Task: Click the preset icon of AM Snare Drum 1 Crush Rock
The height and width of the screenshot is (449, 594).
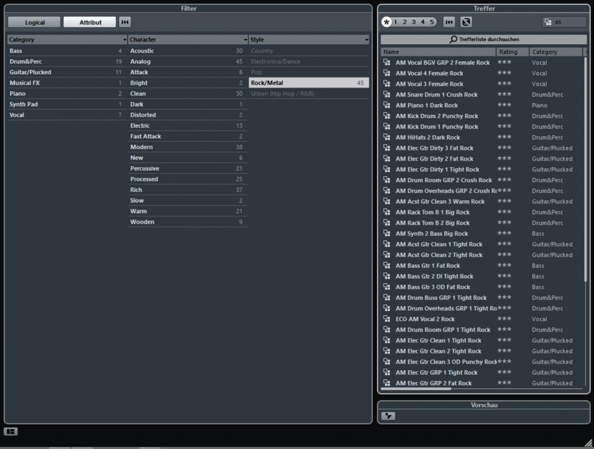Action: (387, 94)
